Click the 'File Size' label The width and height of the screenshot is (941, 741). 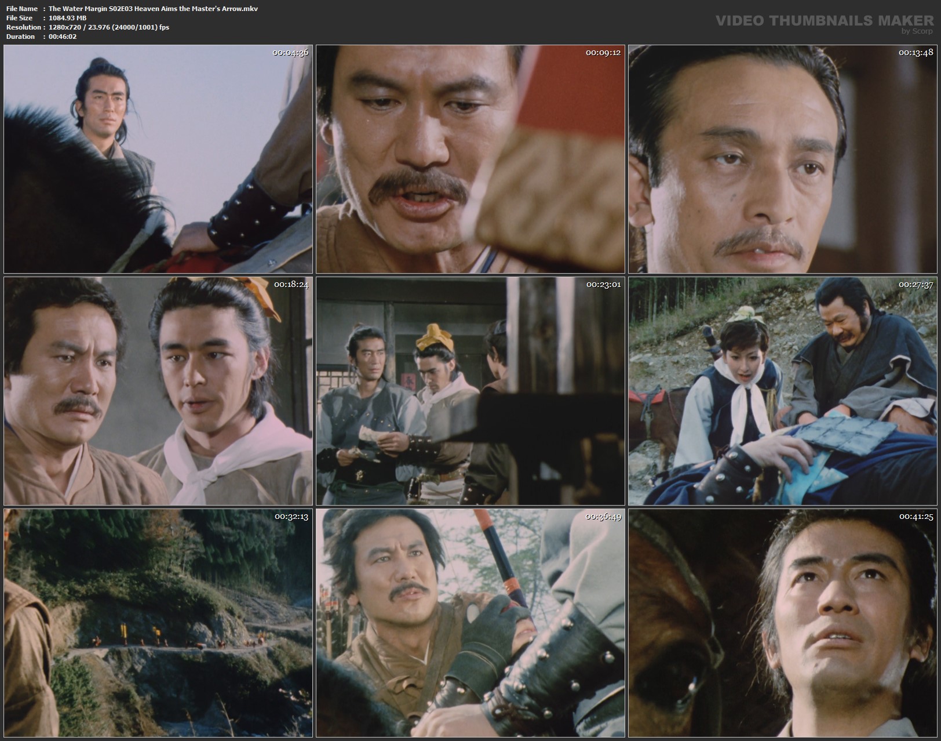[x=19, y=18]
